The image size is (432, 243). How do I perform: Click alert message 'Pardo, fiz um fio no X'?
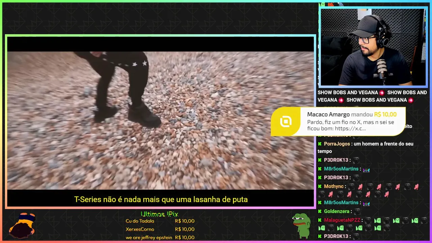pyautogui.click(x=350, y=125)
